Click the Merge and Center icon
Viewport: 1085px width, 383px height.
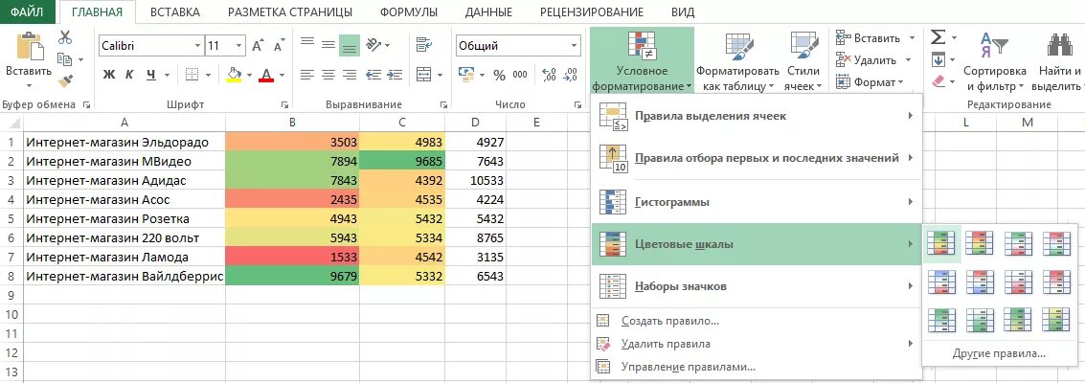pyautogui.click(x=423, y=74)
